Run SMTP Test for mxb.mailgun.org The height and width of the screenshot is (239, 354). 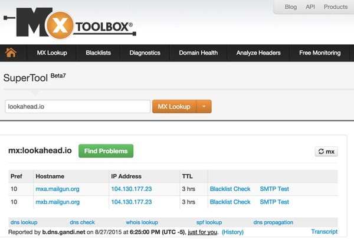tap(274, 202)
